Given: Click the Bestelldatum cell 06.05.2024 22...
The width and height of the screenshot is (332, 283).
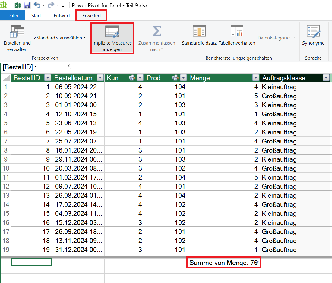Looking at the screenshot, I should click(x=78, y=87).
